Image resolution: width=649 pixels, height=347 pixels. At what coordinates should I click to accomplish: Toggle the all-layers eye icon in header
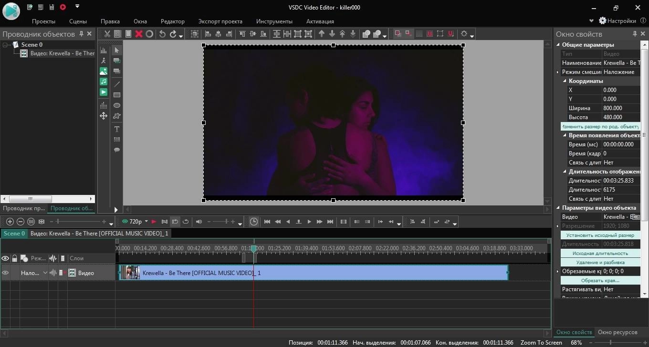(5, 258)
